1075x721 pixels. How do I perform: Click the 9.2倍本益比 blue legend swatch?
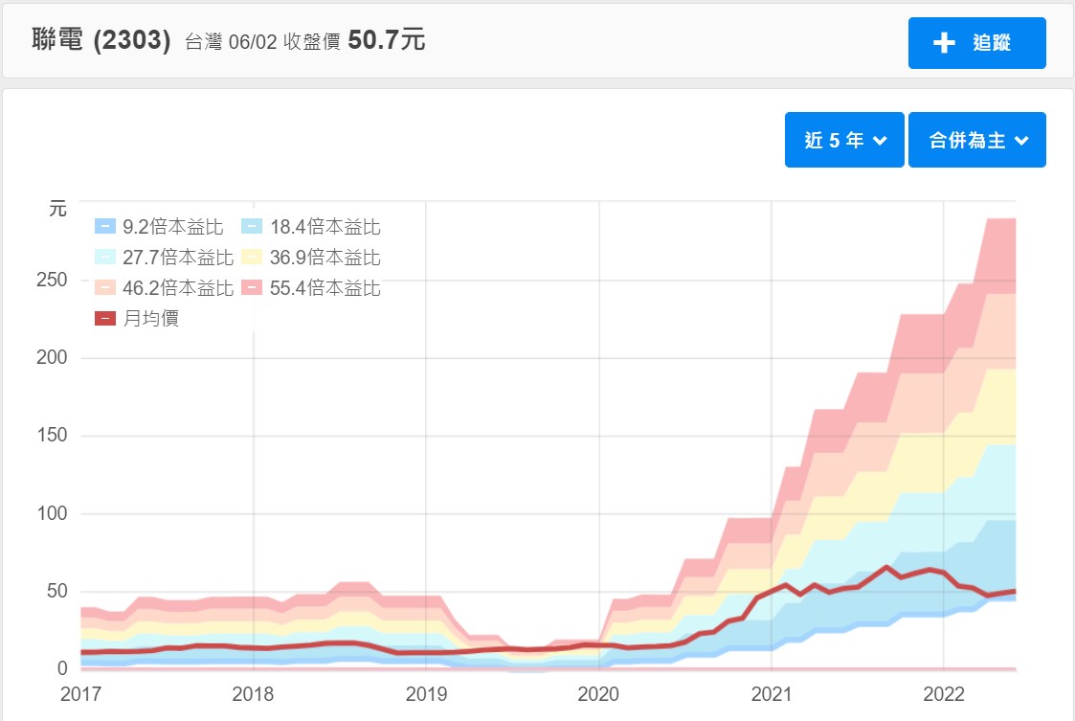coord(105,226)
